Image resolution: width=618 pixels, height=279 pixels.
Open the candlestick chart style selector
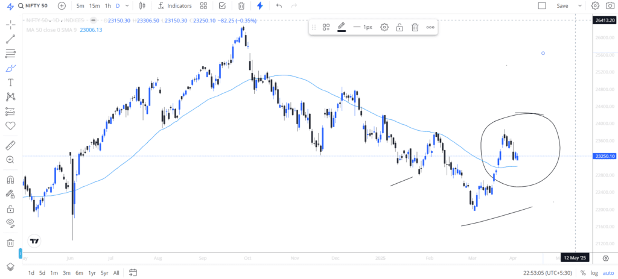coord(142,6)
